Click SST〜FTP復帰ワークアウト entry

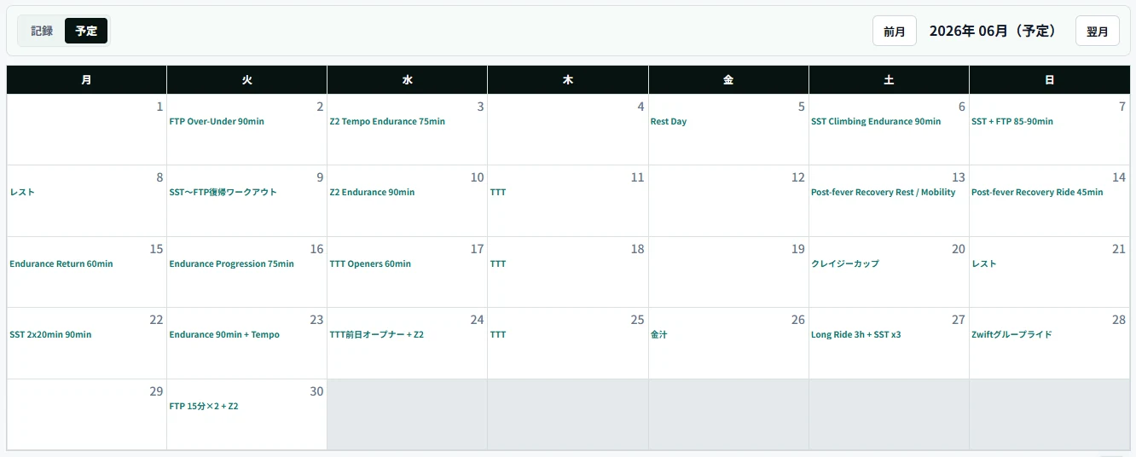[x=223, y=192]
